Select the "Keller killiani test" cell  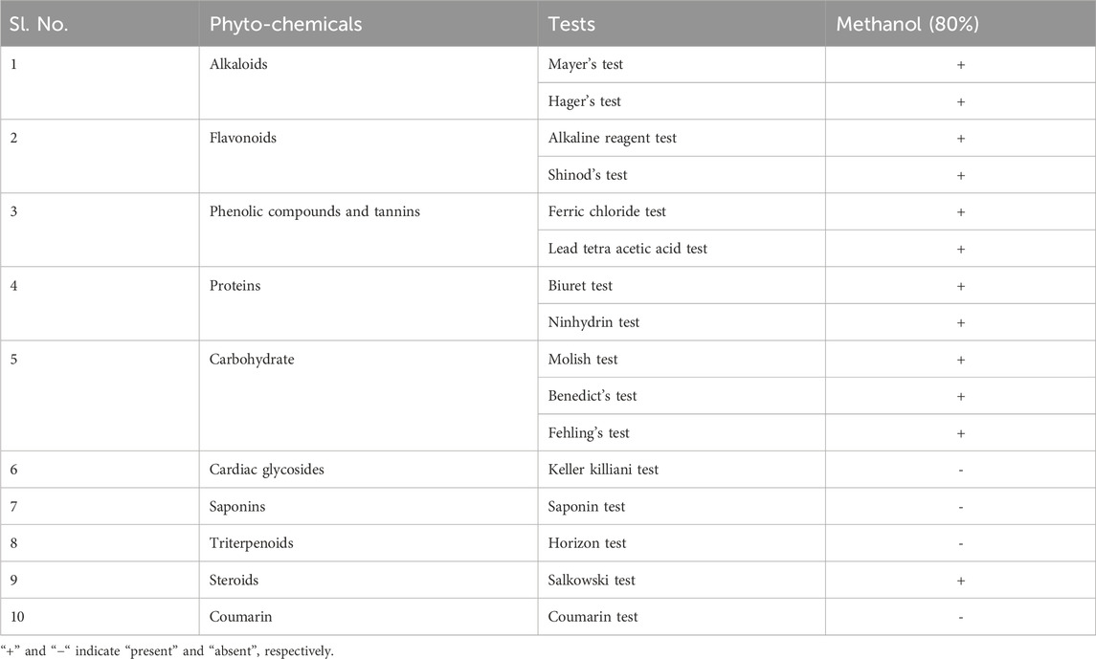tap(603, 470)
